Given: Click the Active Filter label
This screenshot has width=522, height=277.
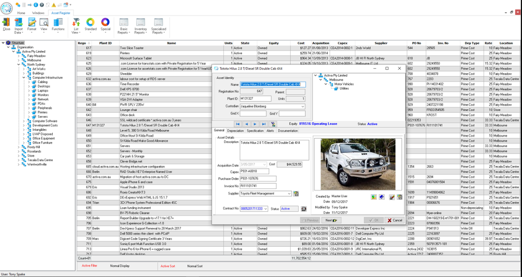Looking at the screenshot, I should point(90,266).
